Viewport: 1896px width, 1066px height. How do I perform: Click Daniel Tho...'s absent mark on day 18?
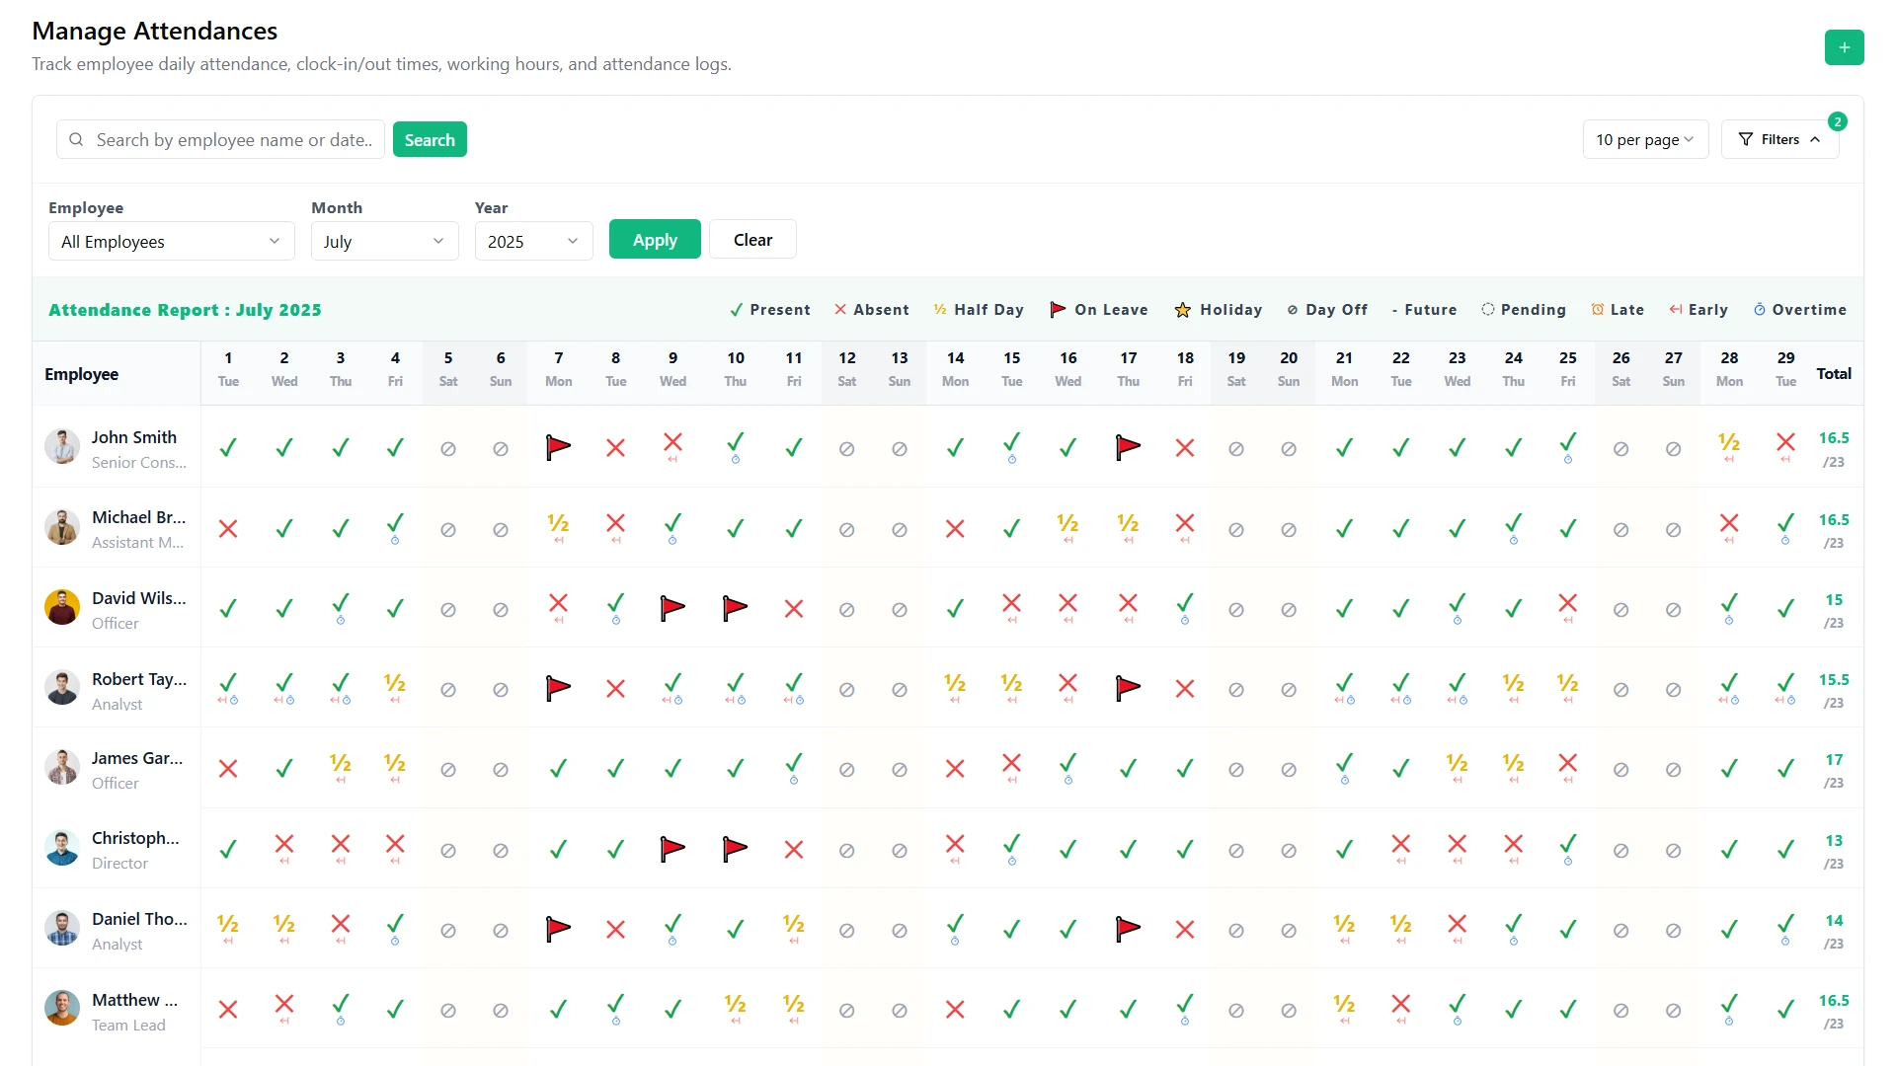coord(1185,930)
